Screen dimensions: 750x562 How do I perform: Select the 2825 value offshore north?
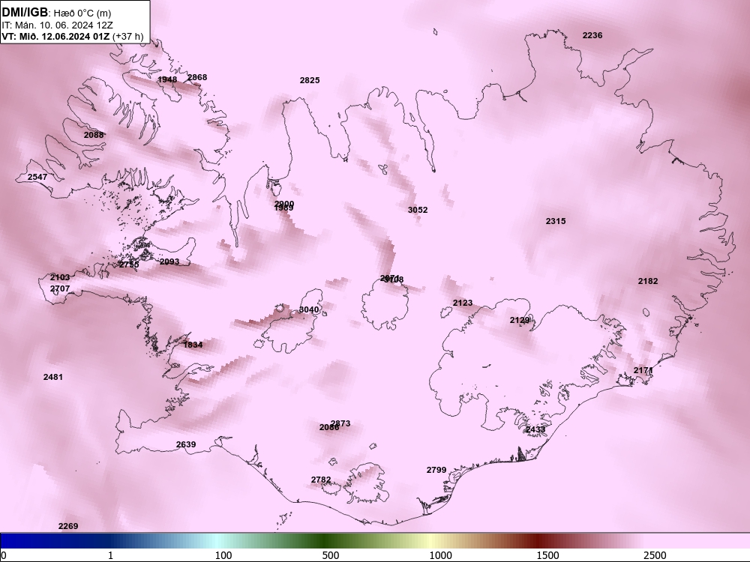click(x=310, y=80)
